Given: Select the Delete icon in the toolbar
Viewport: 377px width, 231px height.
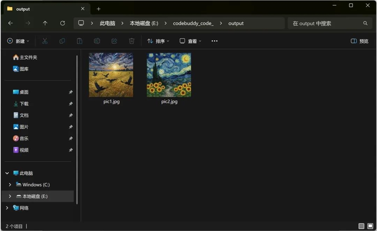Looking at the screenshot, I should [x=131, y=41].
